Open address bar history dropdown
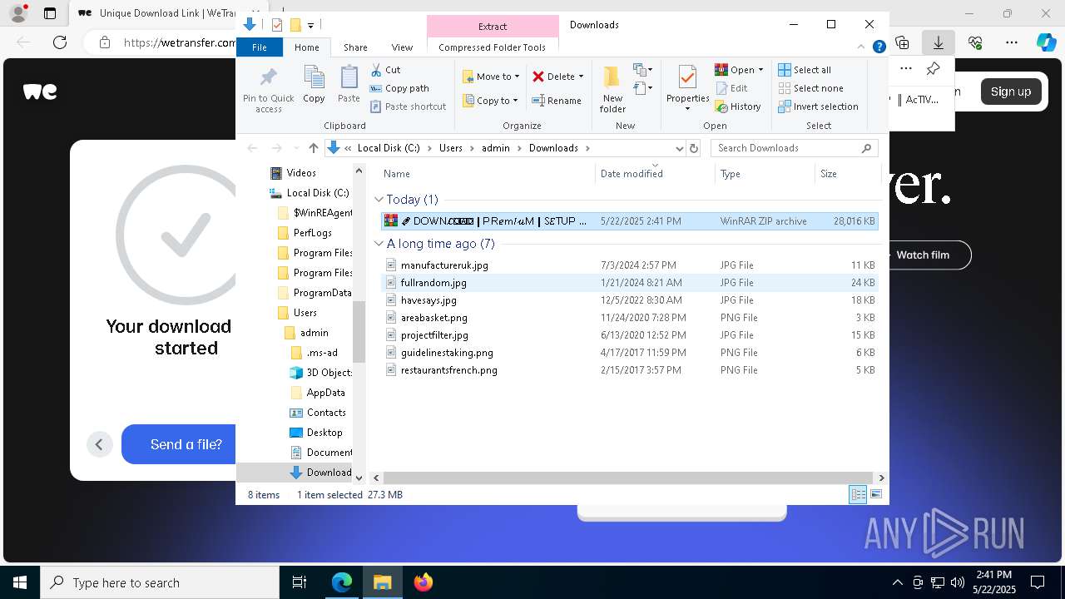 pyautogui.click(x=680, y=148)
